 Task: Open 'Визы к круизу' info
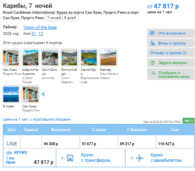pyautogui.click(x=171, y=43)
